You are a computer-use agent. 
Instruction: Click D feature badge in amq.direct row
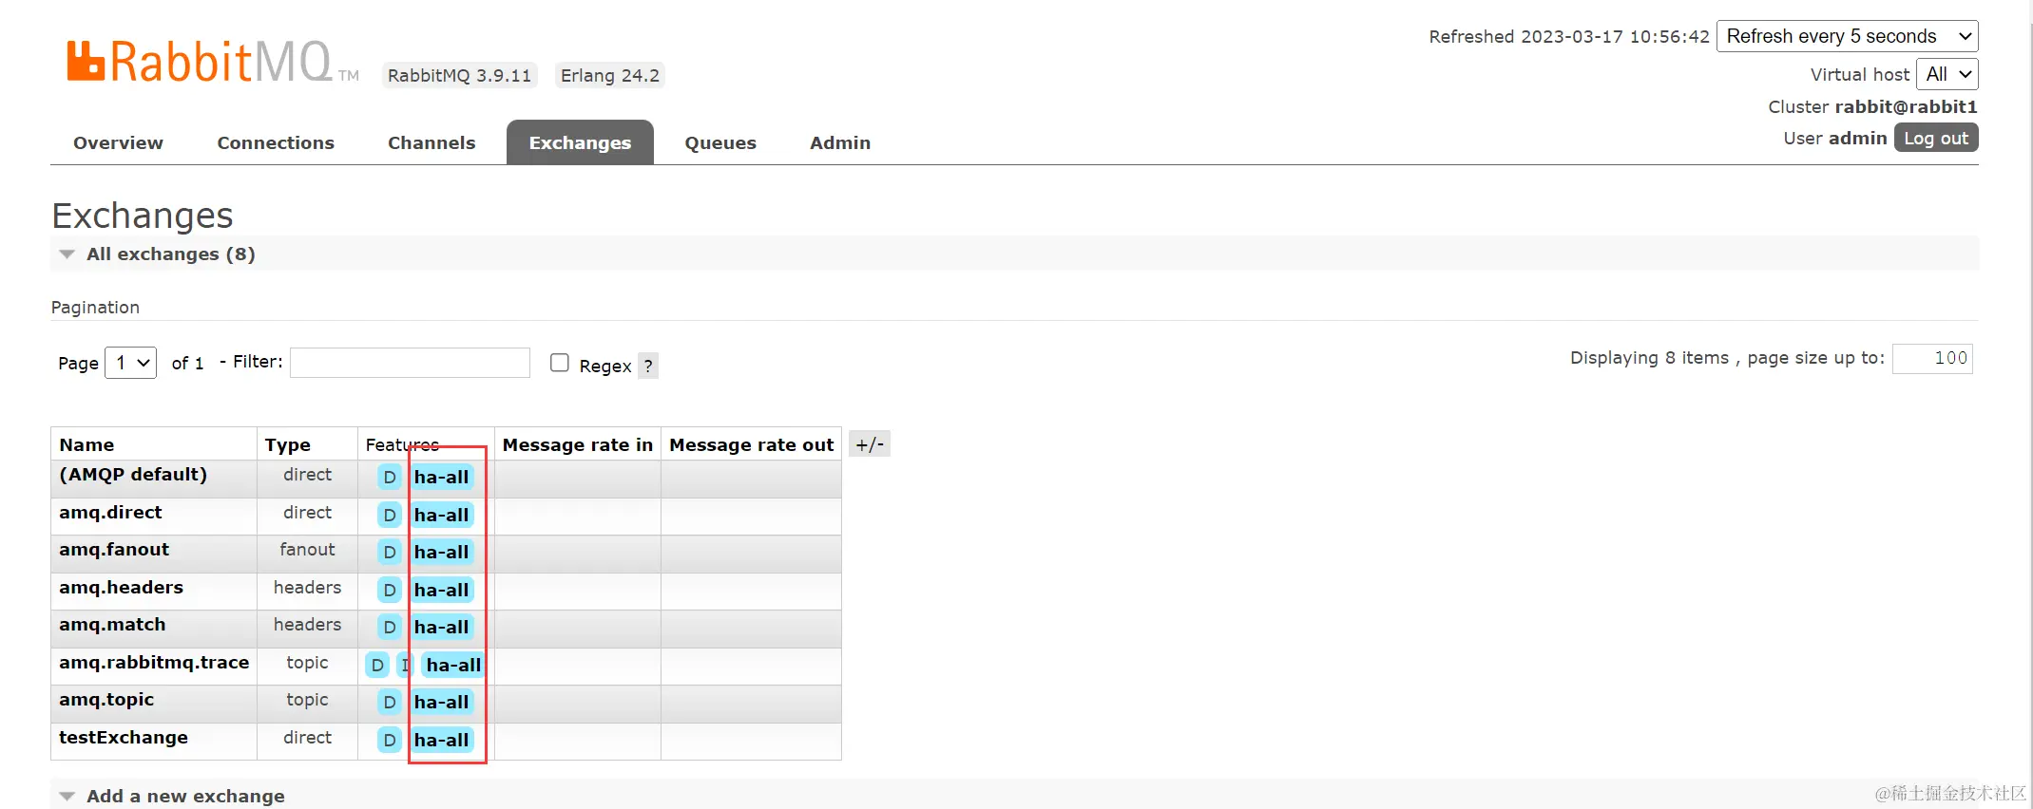point(389,515)
